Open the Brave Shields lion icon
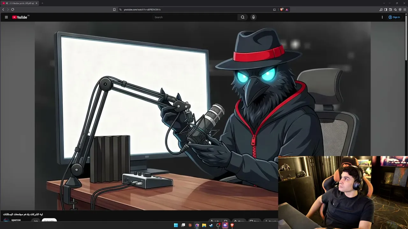The height and width of the screenshot is (229, 408). [281, 10]
